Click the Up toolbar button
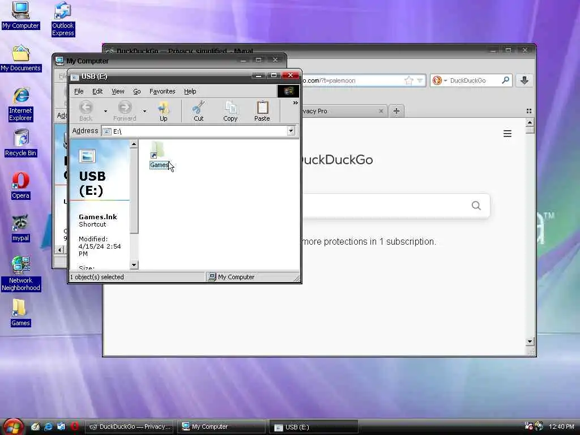Viewport: 580px width, 435px height. tap(164, 111)
